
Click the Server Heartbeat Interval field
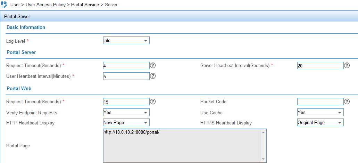(x=320, y=66)
